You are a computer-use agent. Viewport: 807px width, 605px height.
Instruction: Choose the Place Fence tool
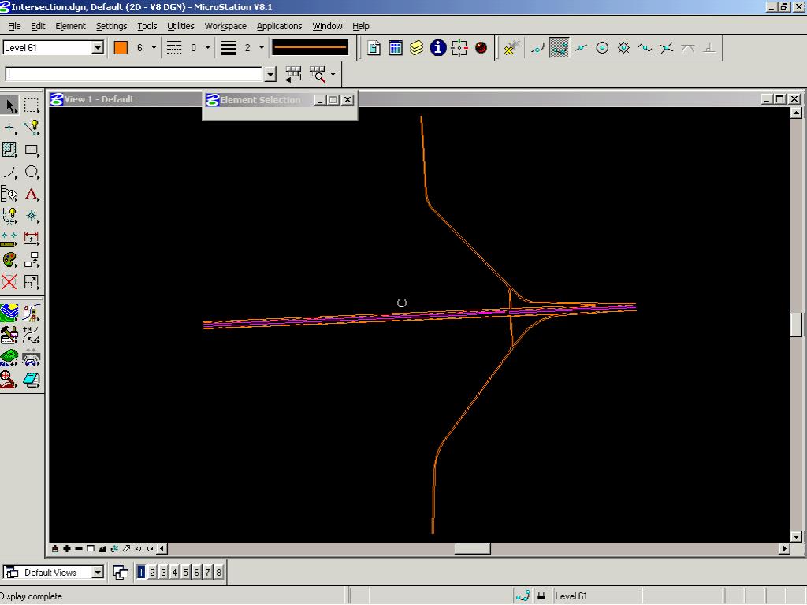(32, 105)
